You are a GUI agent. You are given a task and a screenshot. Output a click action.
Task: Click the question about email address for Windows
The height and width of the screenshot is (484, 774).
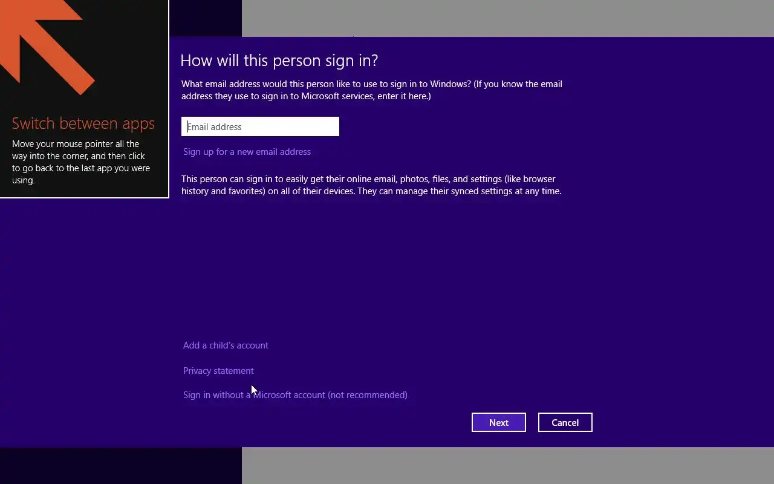click(372, 90)
